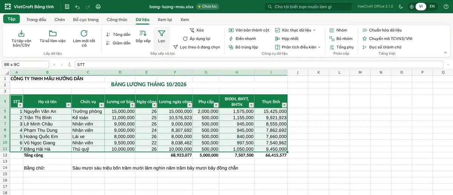Click the Print icon

click(98, 7)
